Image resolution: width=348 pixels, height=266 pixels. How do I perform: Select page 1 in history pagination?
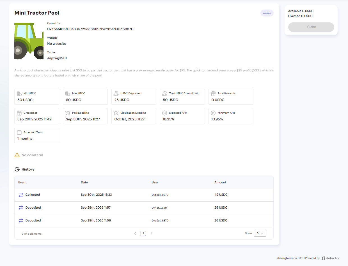coord(143,233)
